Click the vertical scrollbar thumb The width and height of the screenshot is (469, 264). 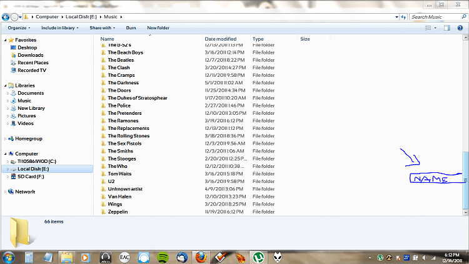(x=465, y=180)
